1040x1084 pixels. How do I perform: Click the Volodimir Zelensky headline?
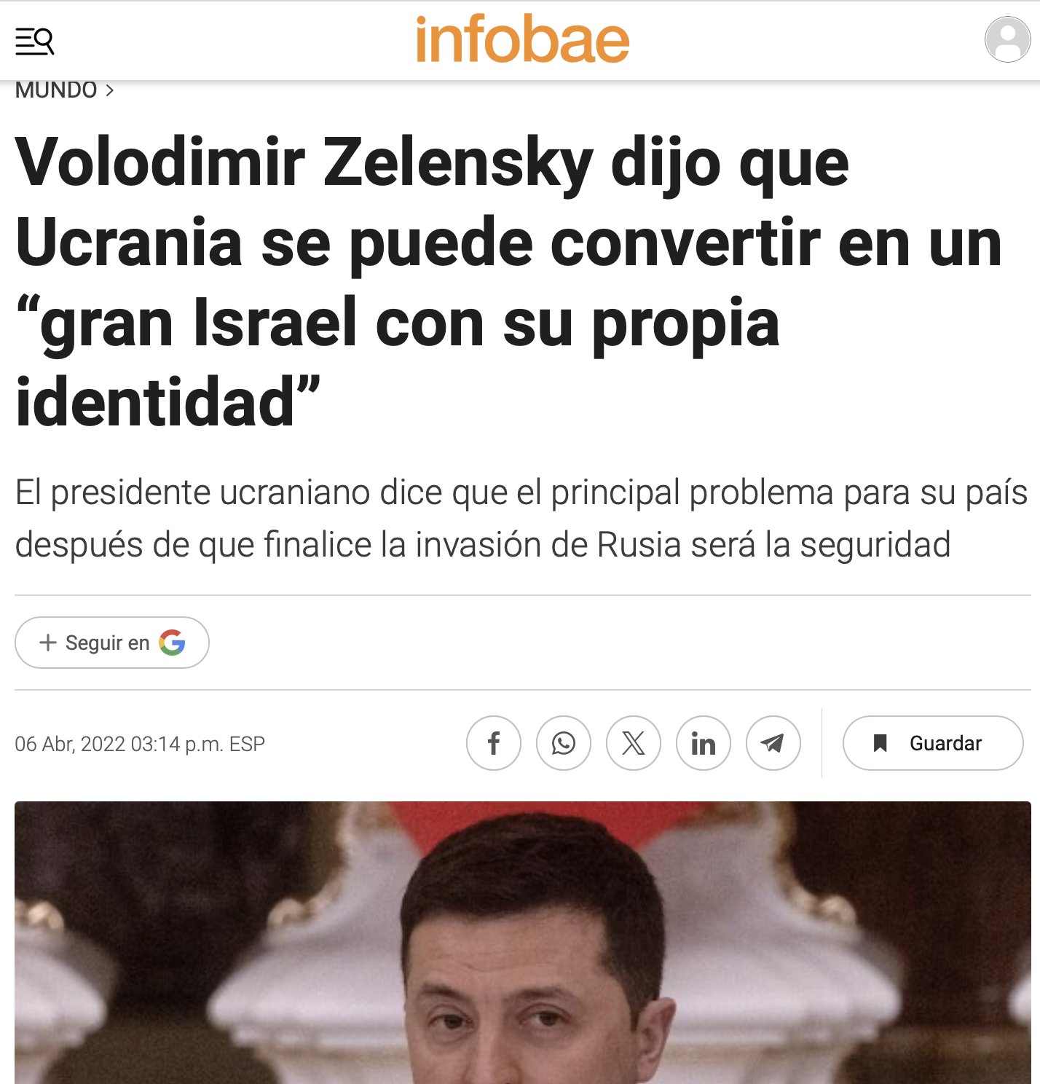(509, 281)
